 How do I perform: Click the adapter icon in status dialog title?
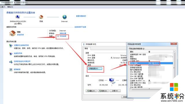tap(84, 44)
